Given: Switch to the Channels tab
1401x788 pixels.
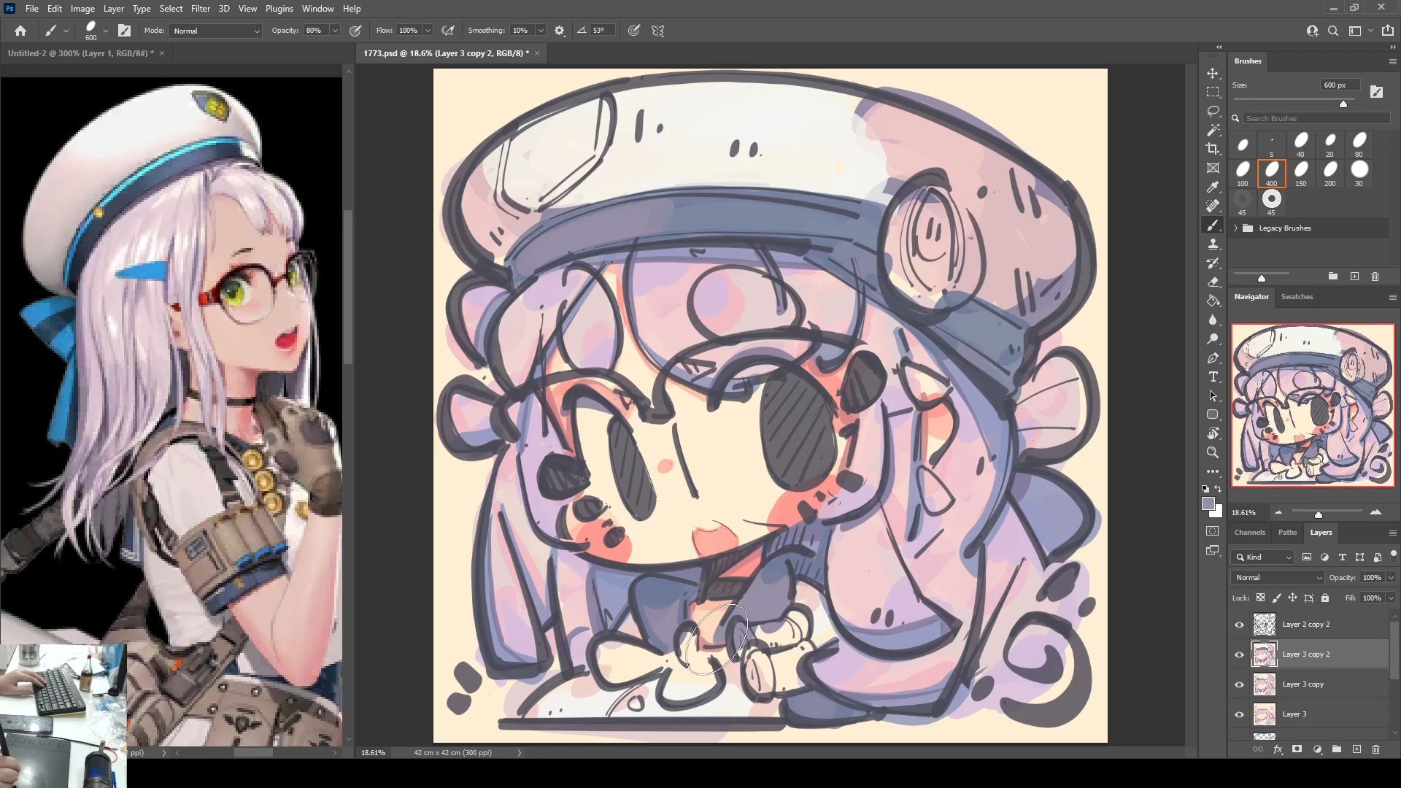Looking at the screenshot, I should pos(1250,533).
